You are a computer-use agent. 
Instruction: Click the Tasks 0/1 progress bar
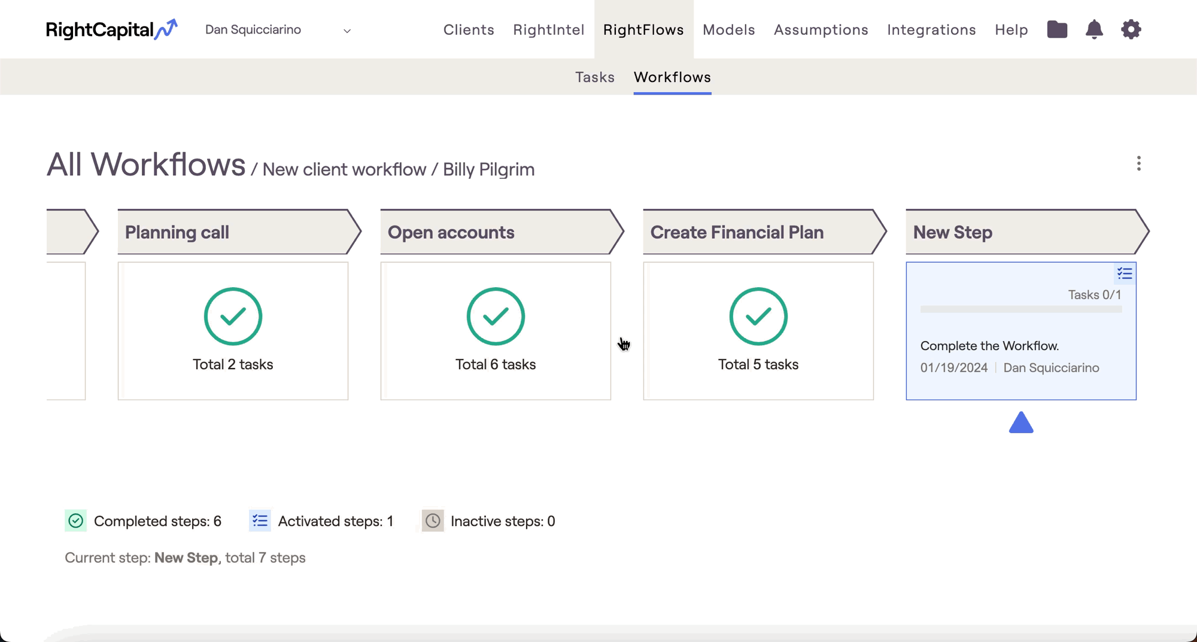[1020, 309]
